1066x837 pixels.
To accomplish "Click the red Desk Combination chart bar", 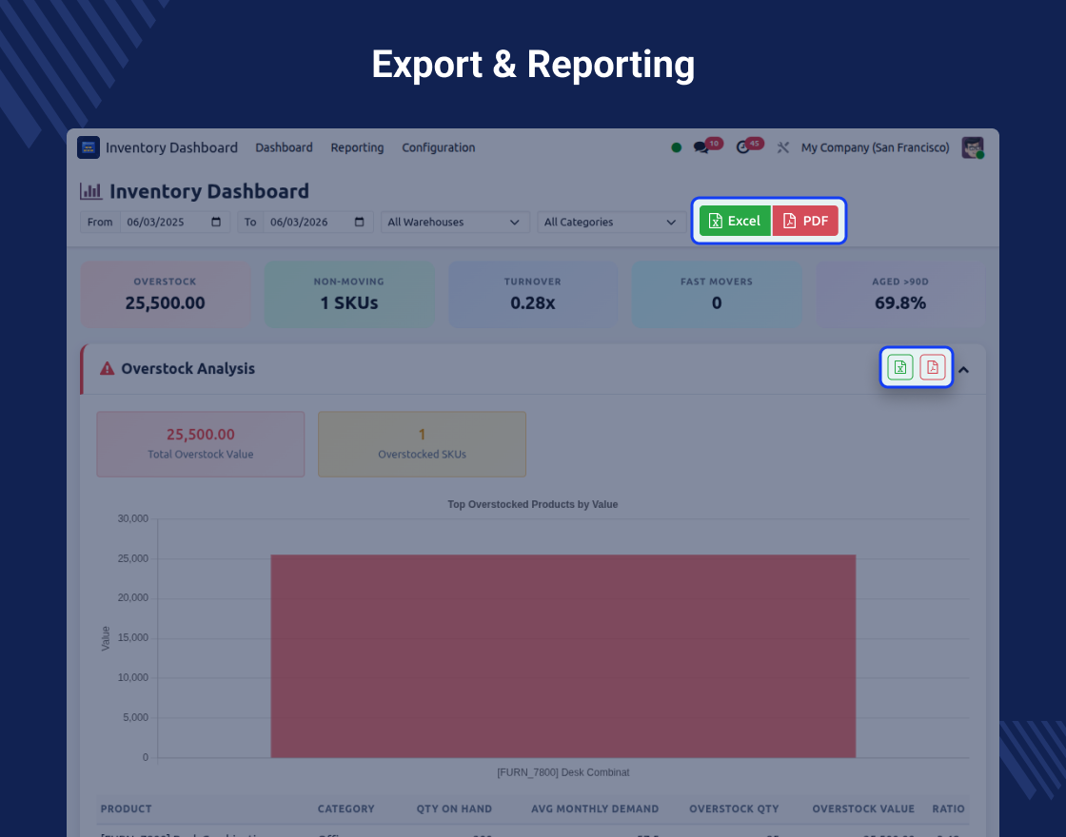I will pos(563,656).
